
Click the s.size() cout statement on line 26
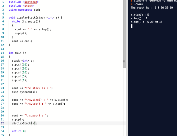40,100
